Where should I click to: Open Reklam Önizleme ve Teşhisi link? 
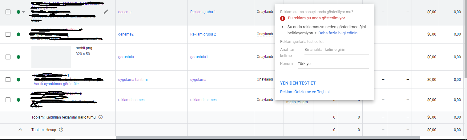pyautogui.click(x=305, y=92)
